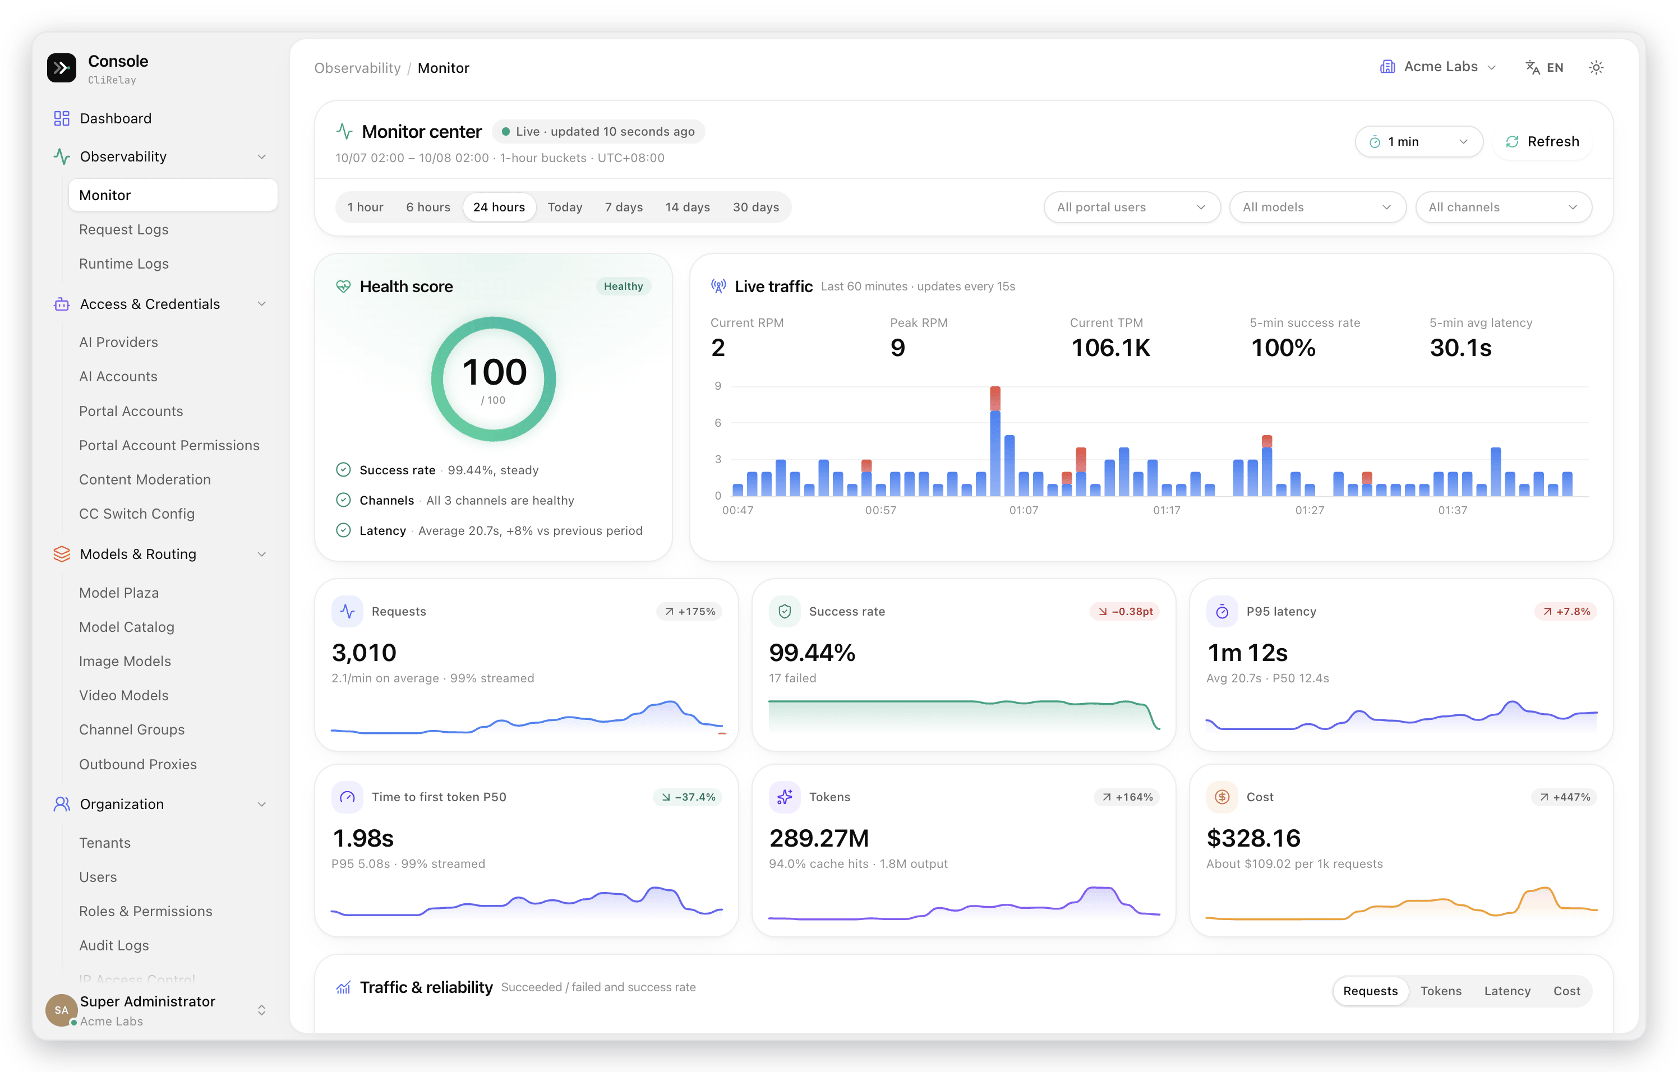Open Runtime Logs page

click(123, 264)
